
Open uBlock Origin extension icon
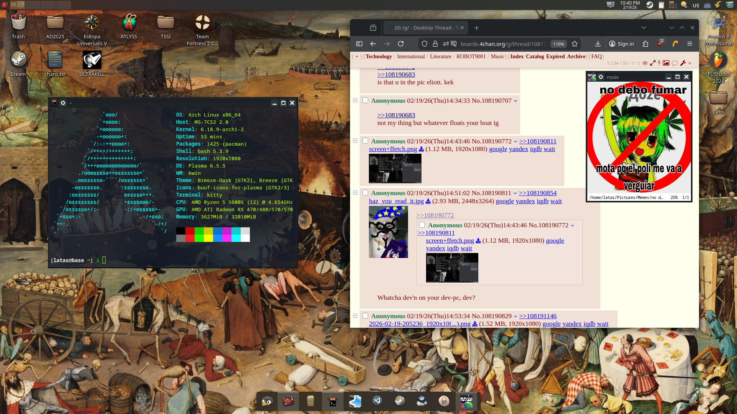(660, 44)
